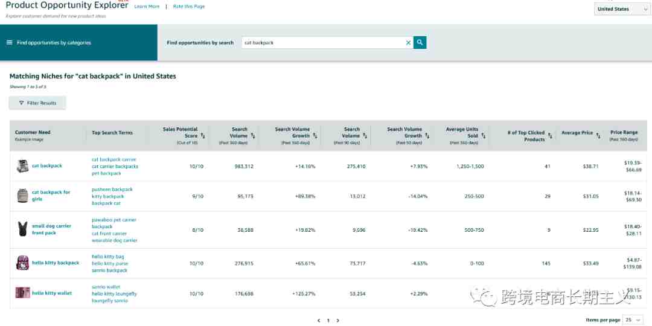Viewport: 652px width, 326px height.
Task: Go to previous page arrow
Action: [x=319, y=321]
